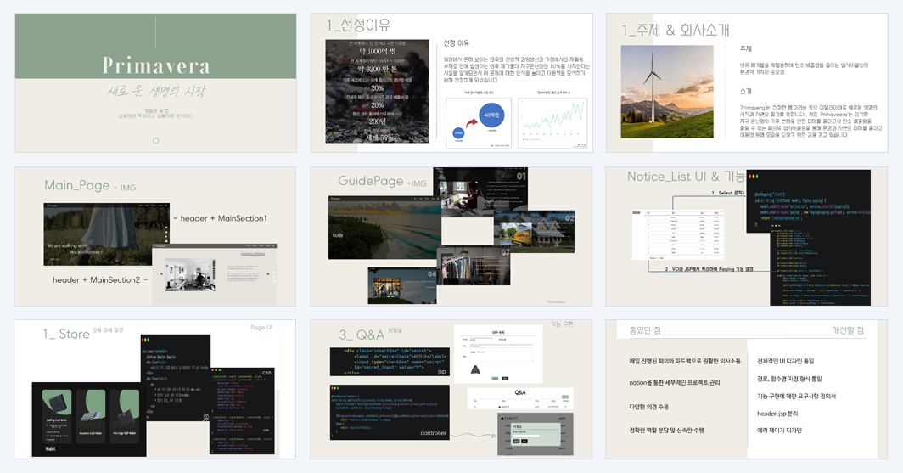903x473 pixels.
Task: Click '매일 진행된 회의와 피드백으로 원활한 의사소통'
Action: pos(685,361)
